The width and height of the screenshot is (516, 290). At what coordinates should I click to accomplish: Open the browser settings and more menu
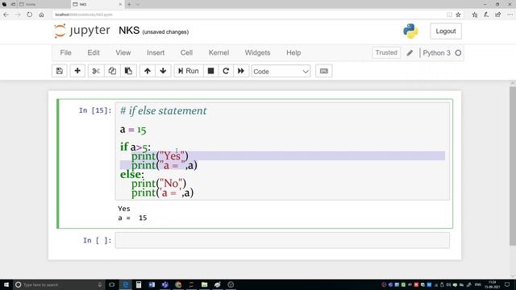click(x=510, y=14)
